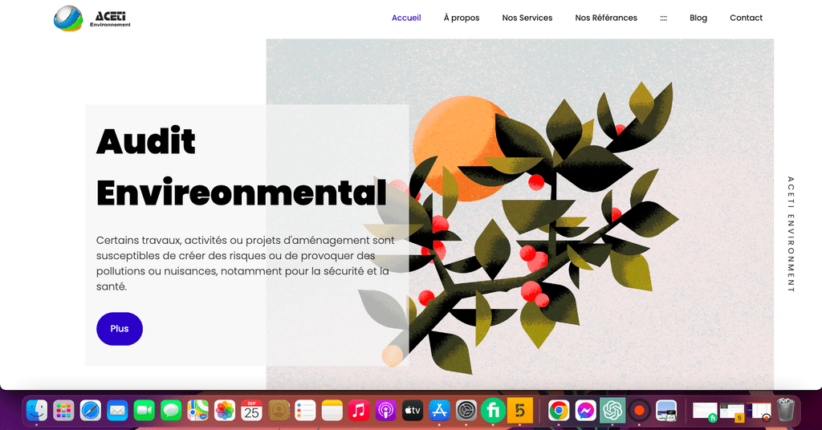Open the orange 5 app icon
The height and width of the screenshot is (430, 822).
point(520,411)
